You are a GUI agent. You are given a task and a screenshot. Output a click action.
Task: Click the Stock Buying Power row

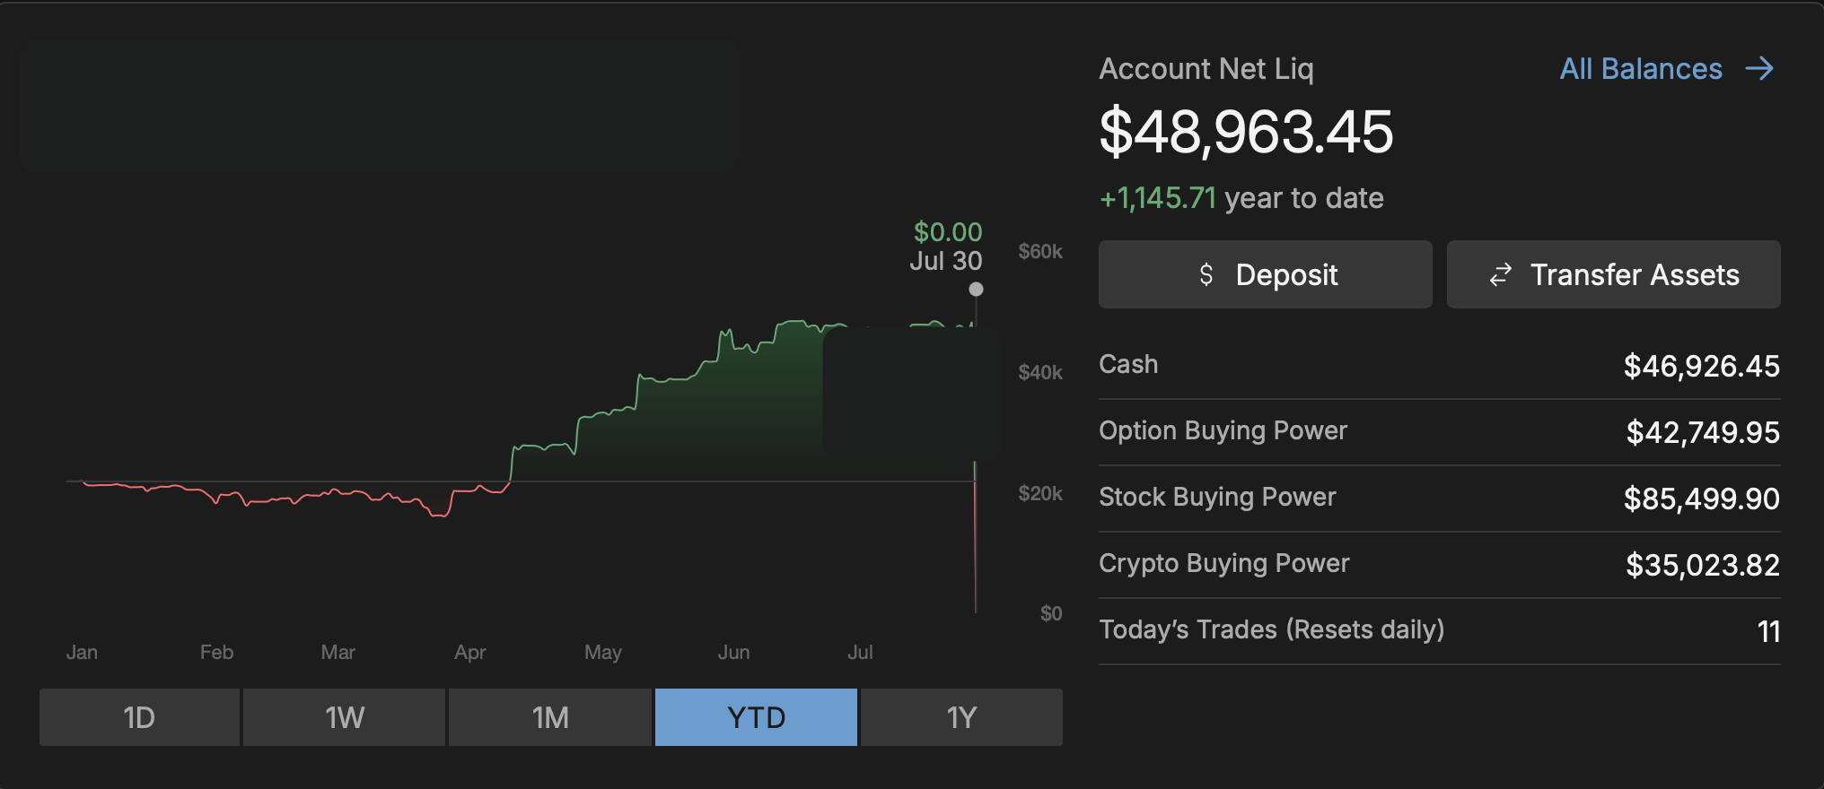click(1440, 499)
